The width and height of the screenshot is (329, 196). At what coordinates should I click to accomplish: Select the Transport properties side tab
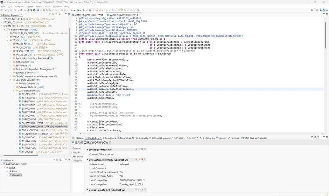(77, 161)
